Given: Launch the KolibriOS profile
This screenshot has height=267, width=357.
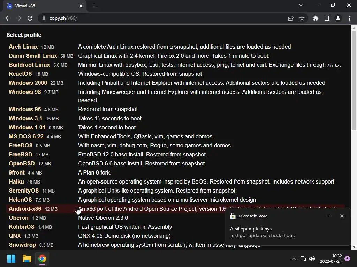Looking at the screenshot, I should point(21,227).
